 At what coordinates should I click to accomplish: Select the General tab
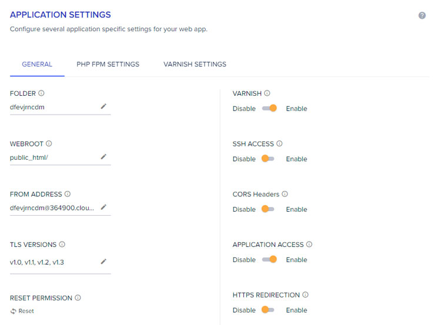point(37,65)
